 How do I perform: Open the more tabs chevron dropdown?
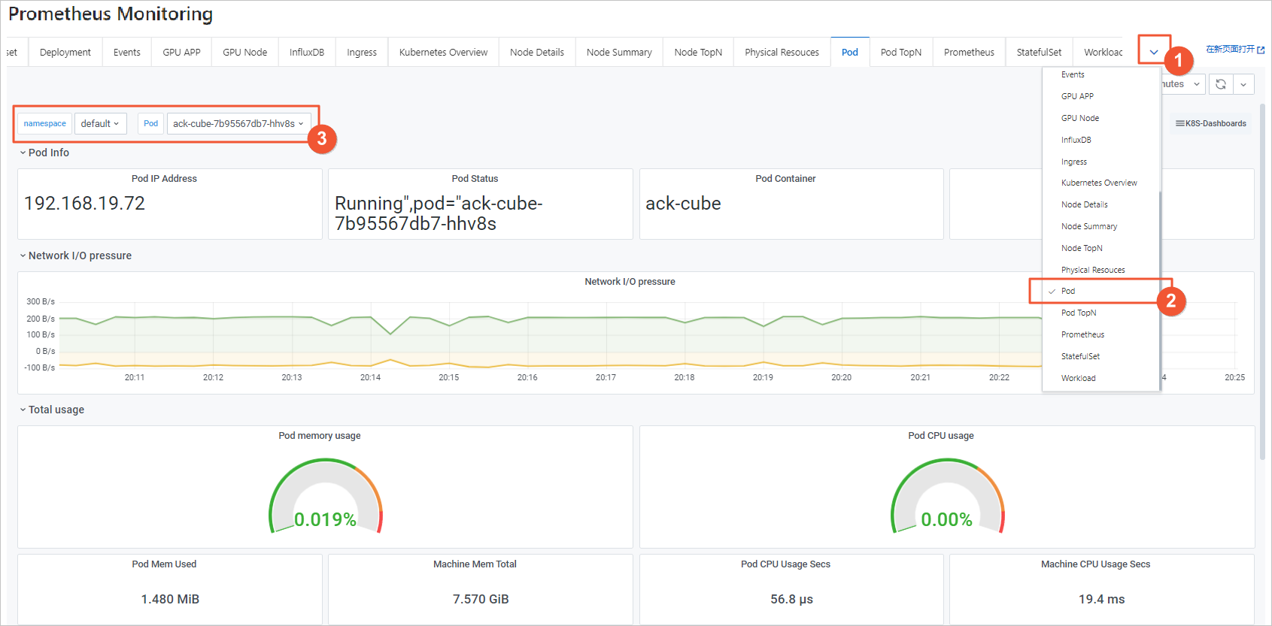[1154, 52]
